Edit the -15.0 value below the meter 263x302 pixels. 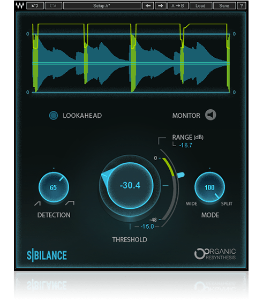(x=147, y=227)
